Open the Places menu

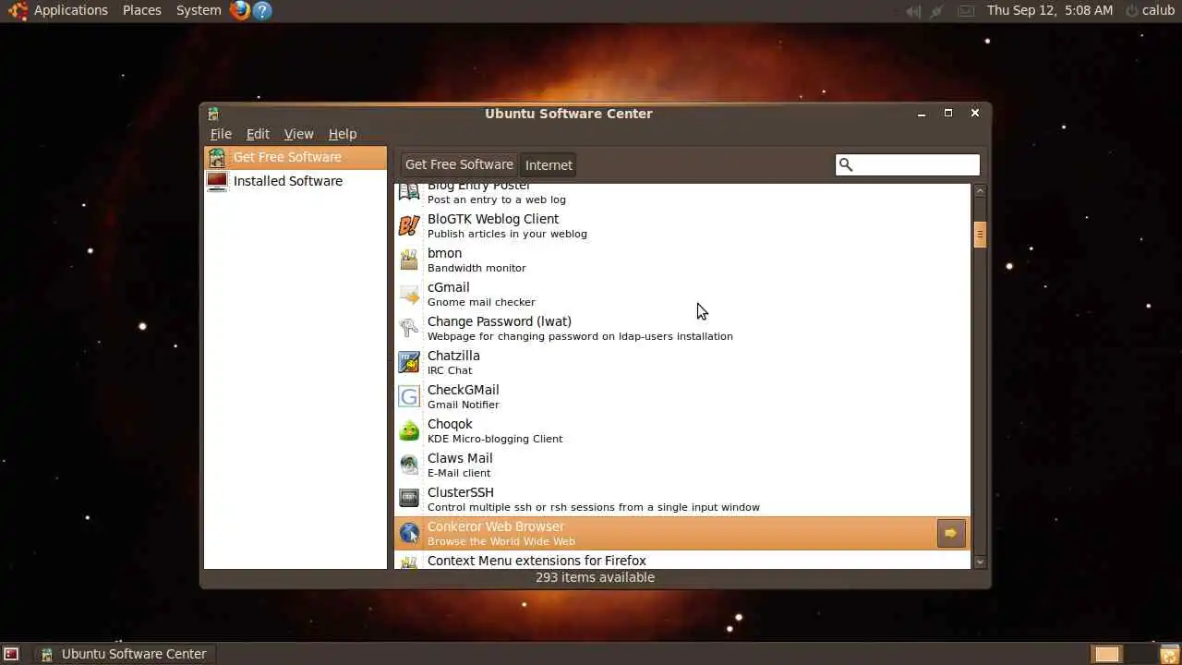point(142,10)
